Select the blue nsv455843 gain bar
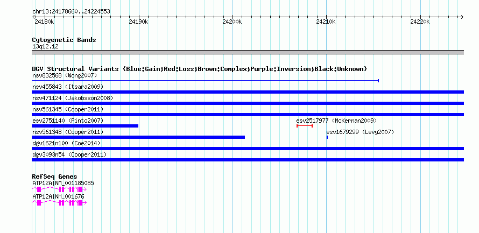479x233 pixels. click(248, 92)
